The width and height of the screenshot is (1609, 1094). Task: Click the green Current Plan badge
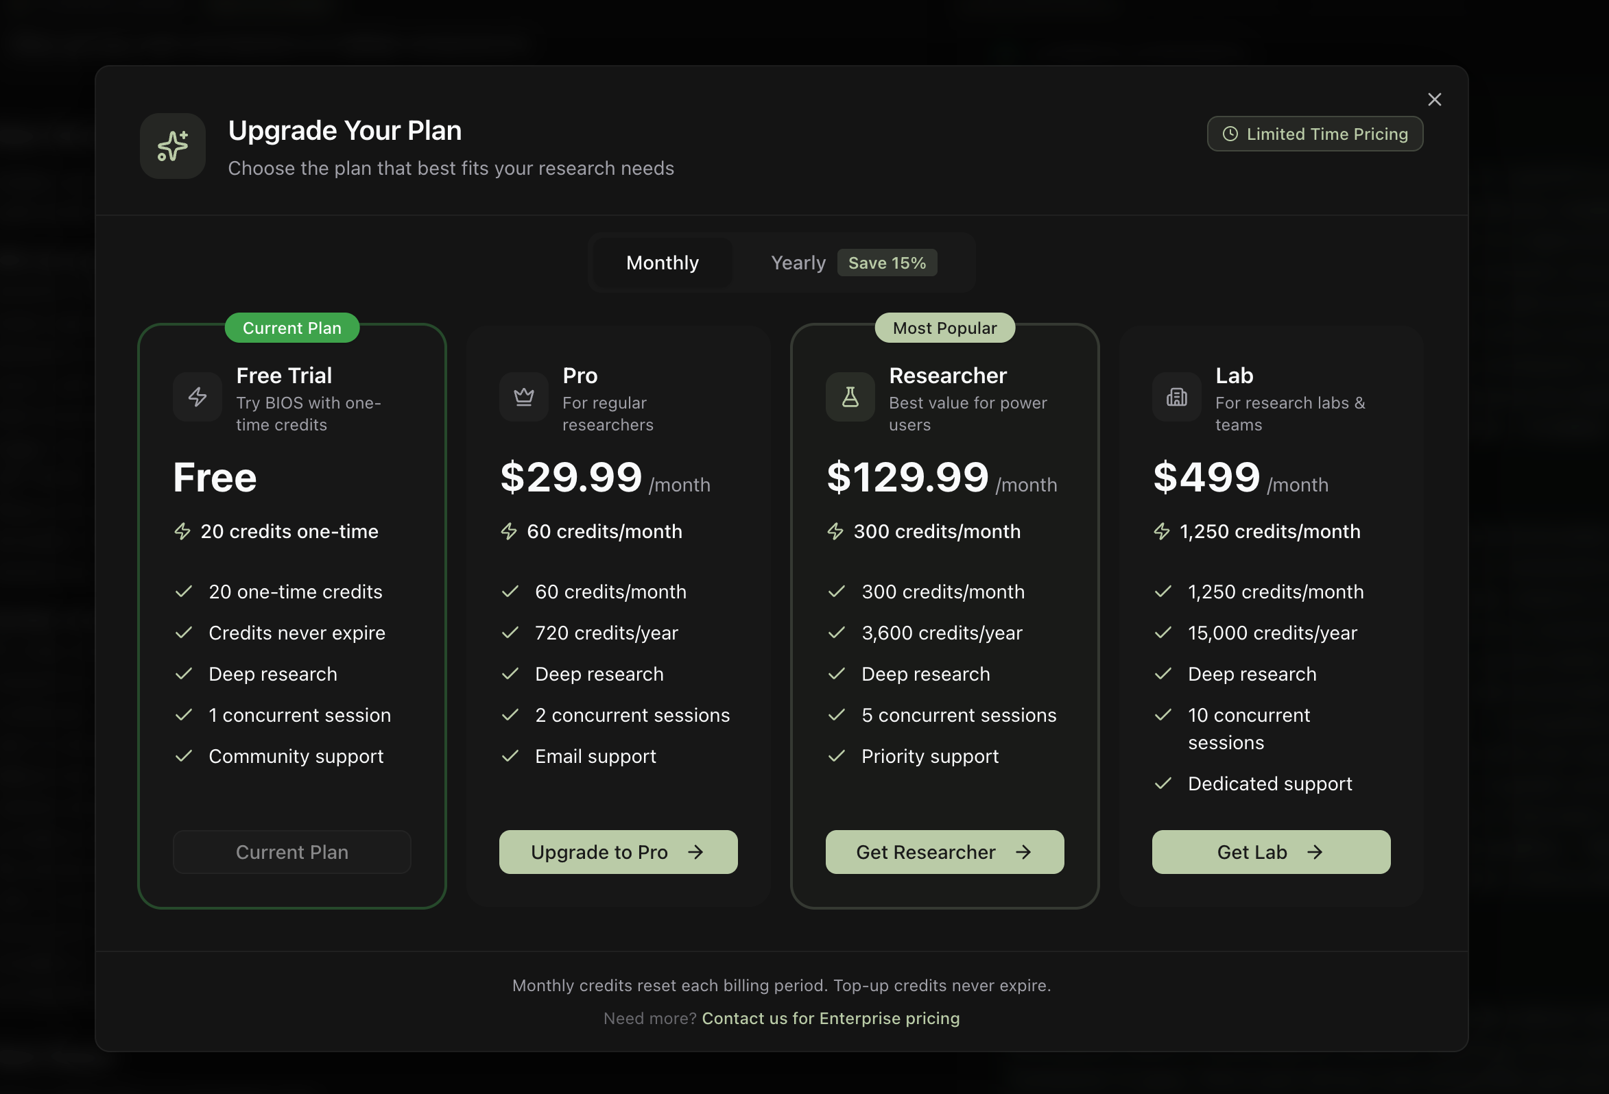tap(291, 328)
